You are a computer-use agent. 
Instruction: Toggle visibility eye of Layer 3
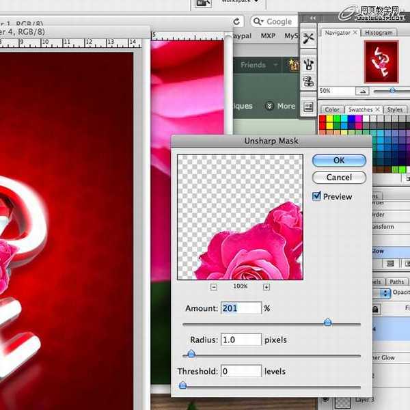pos(325,400)
